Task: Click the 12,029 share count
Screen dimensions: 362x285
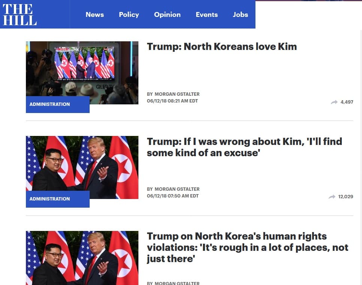Action: pos(345,197)
